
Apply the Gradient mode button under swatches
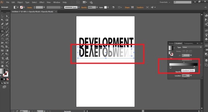(5, 79)
